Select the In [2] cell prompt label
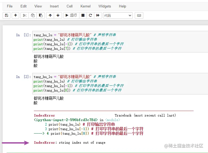The height and width of the screenshot is (153, 208). 23,77
